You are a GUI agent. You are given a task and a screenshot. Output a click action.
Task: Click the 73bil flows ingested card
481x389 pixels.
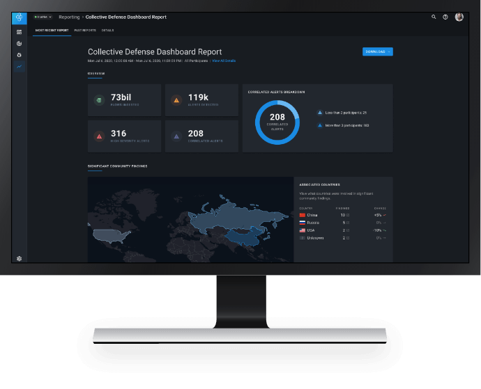[x=124, y=100]
